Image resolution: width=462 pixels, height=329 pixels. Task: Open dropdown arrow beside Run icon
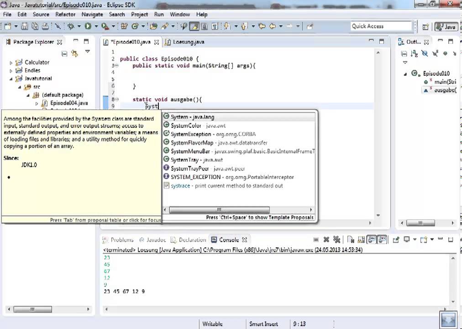(x=96, y=27)
